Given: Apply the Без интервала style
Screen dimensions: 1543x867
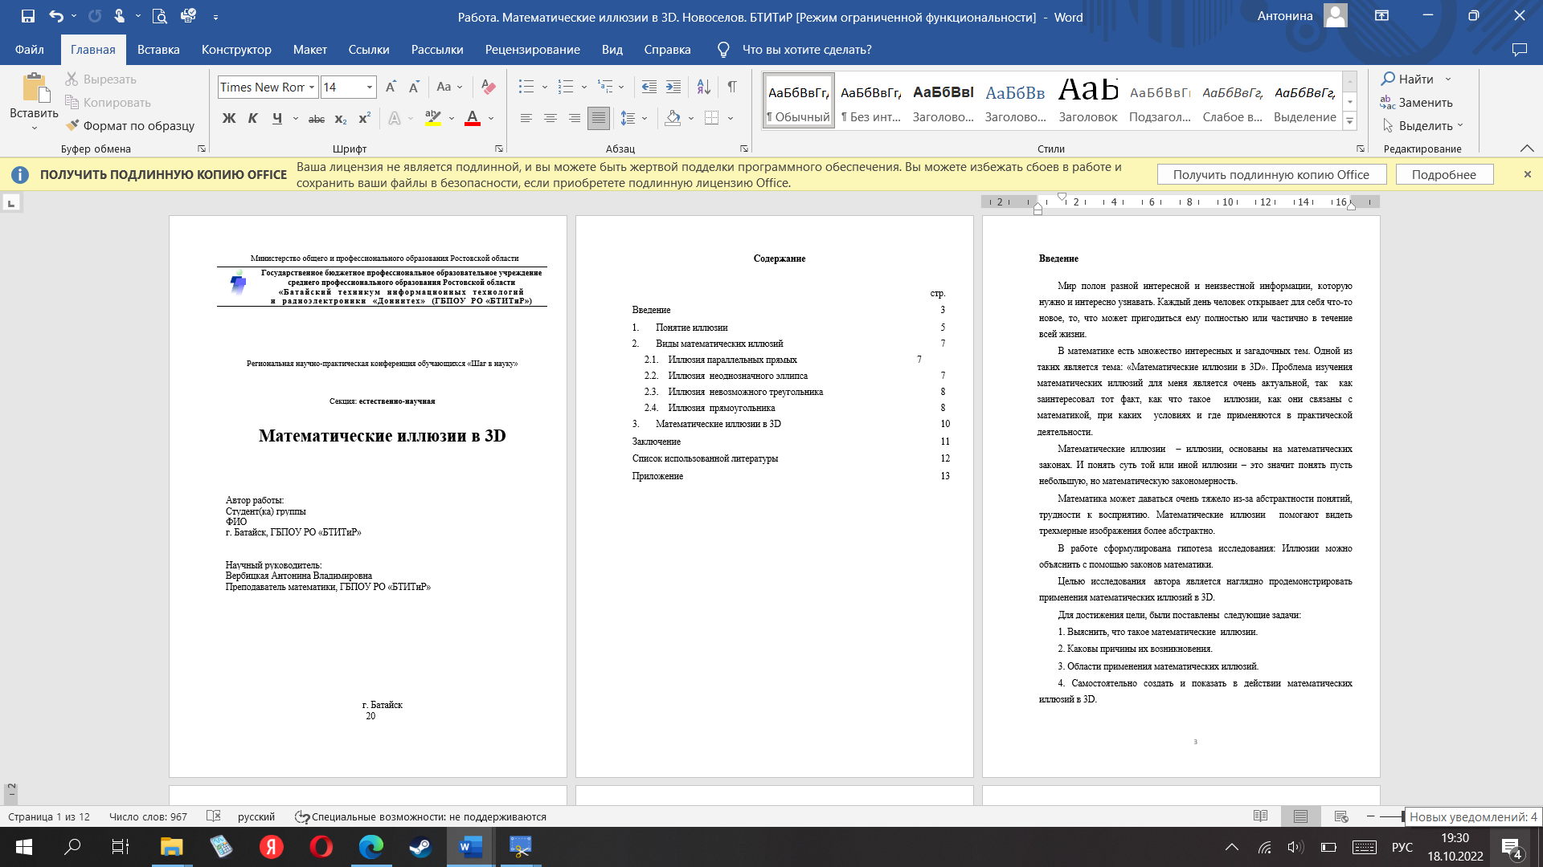Looking at the screenshot, I should click(870, 101).
